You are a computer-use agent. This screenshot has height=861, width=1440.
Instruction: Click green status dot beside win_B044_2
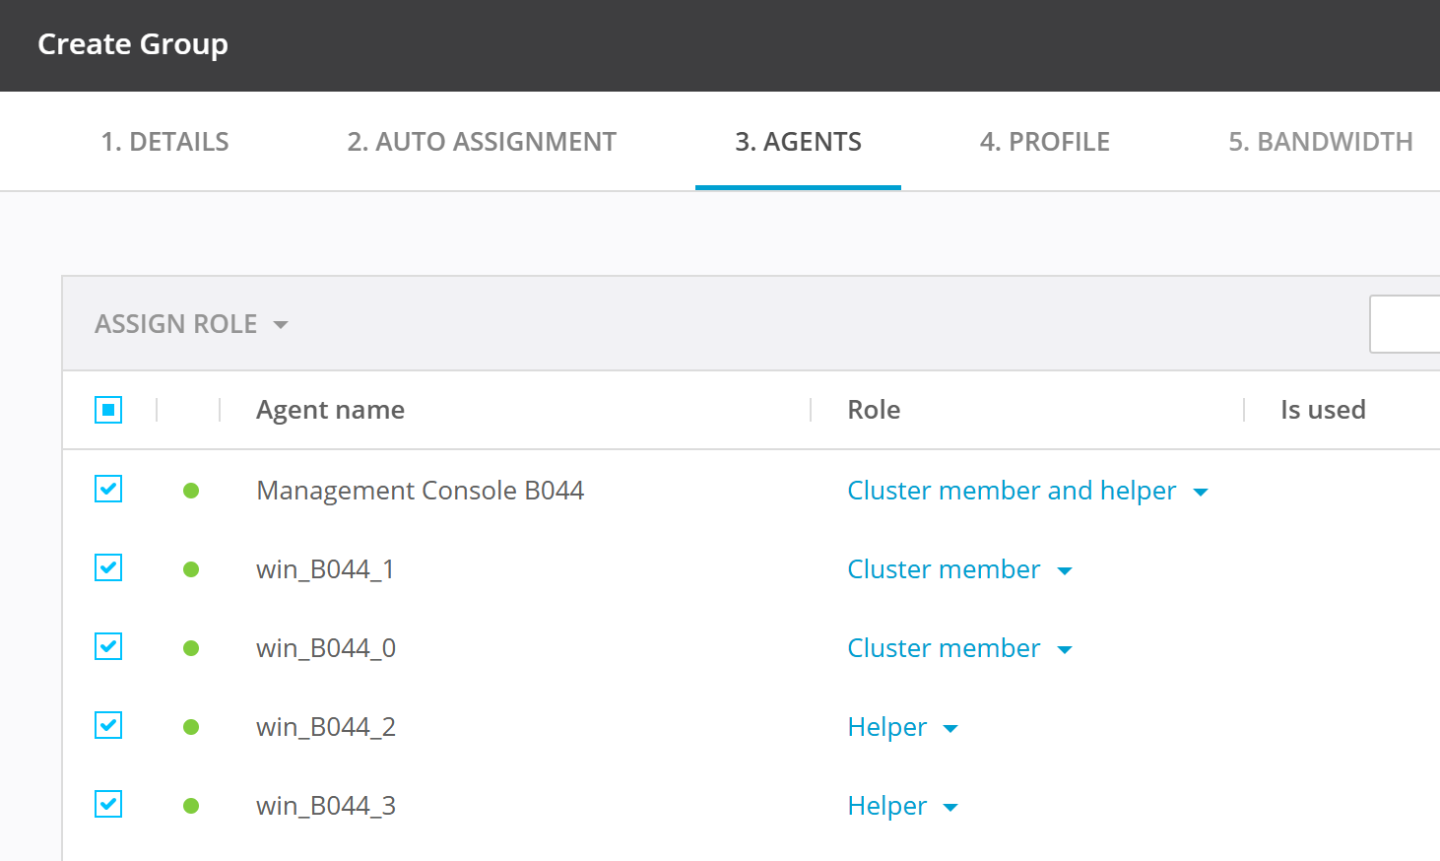coord(191,727)
